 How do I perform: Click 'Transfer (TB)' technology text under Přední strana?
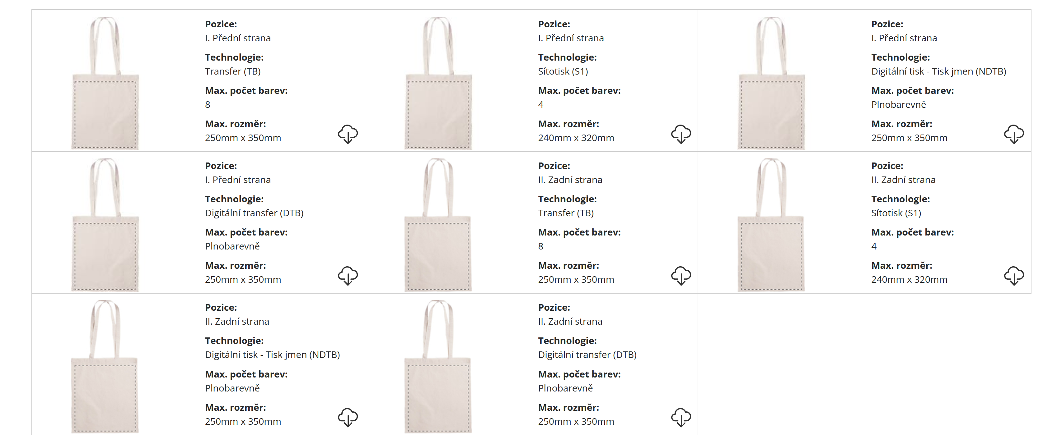click(233, 71)
